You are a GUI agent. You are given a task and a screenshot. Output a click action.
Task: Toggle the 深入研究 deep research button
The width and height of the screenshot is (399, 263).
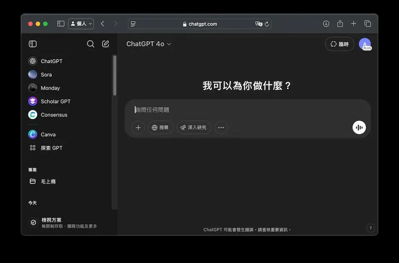194,127
